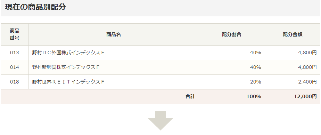Viewport: 321px width, 135px height.
Task: Click the 現在の商品別配分 heading
Action: point(35,7)
